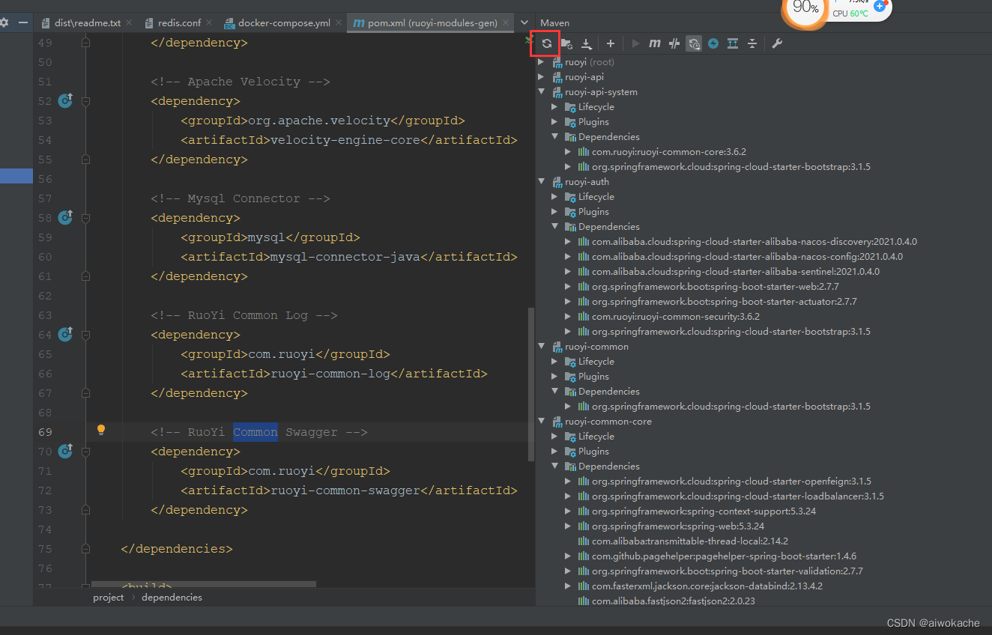Open Execute Maven Goal dialog
The width and height of the screenshot is (992, 635).
pos(655,43)
